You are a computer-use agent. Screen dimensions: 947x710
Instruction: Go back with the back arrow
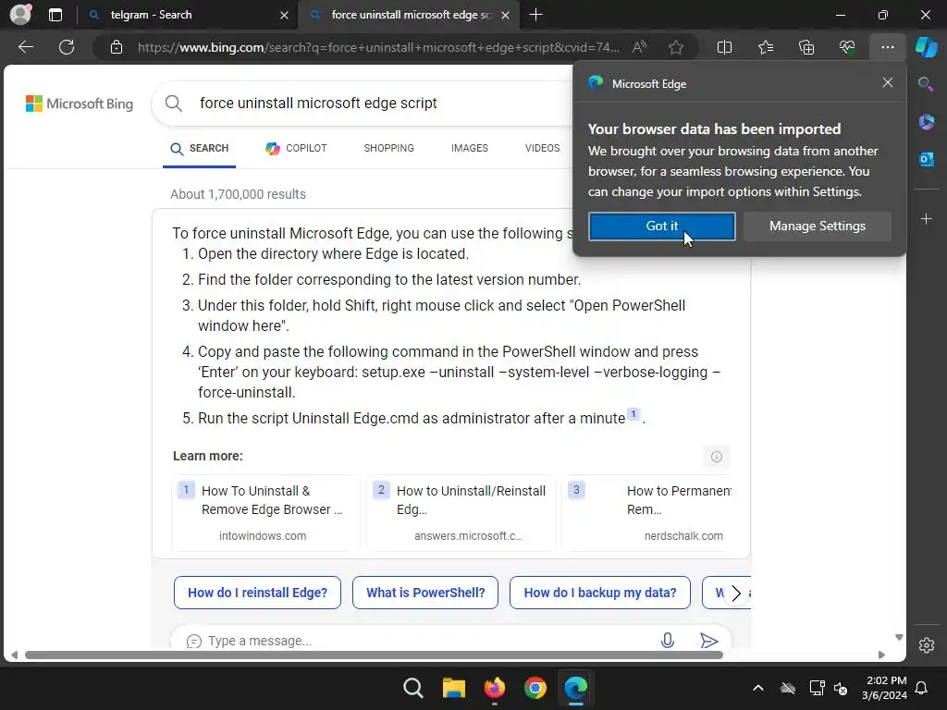pyautogui.click(x=26, y=47)
